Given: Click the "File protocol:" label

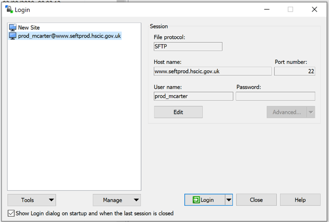Looking at the screenshot, I should 170,37.
